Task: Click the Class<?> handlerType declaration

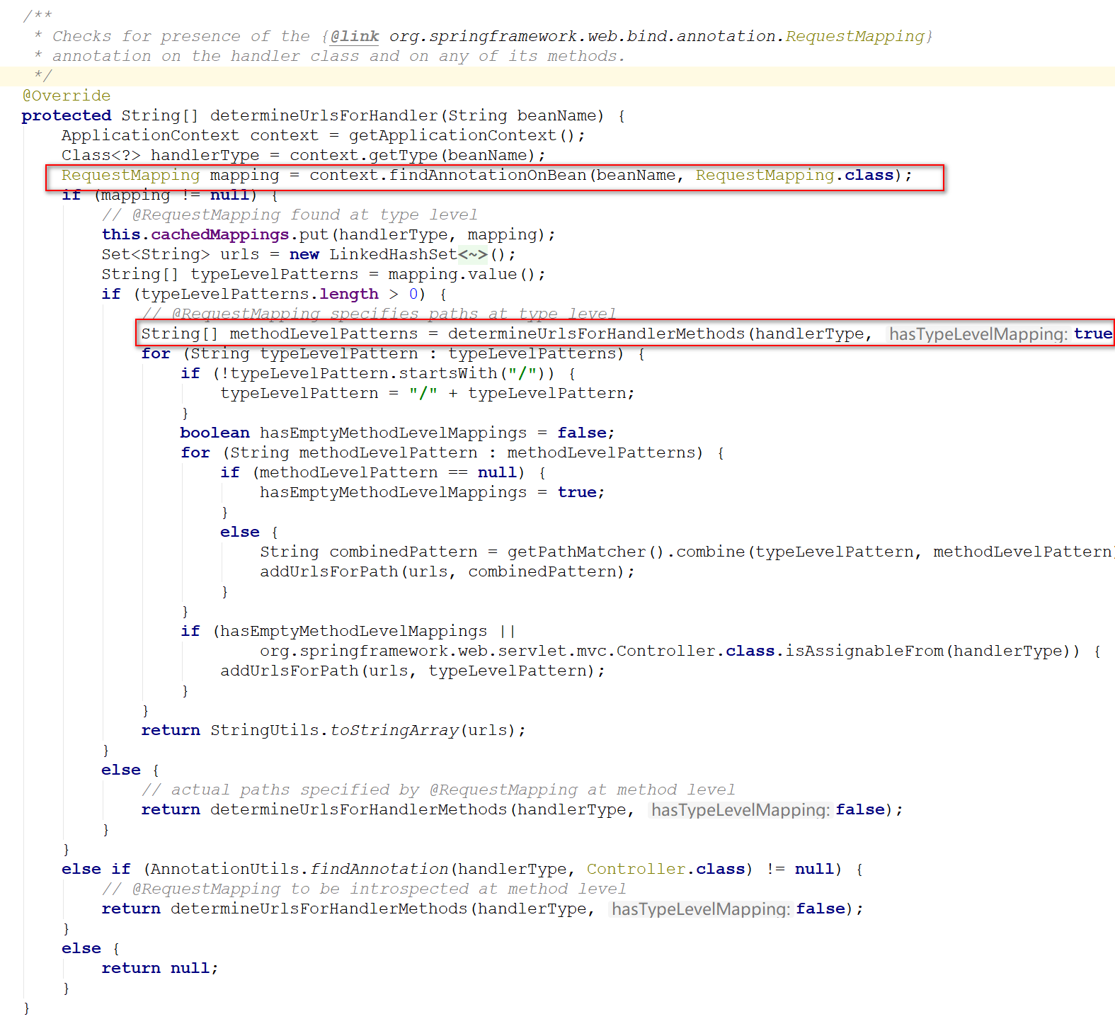Action: pyautogui.click(x=161, y=155)
